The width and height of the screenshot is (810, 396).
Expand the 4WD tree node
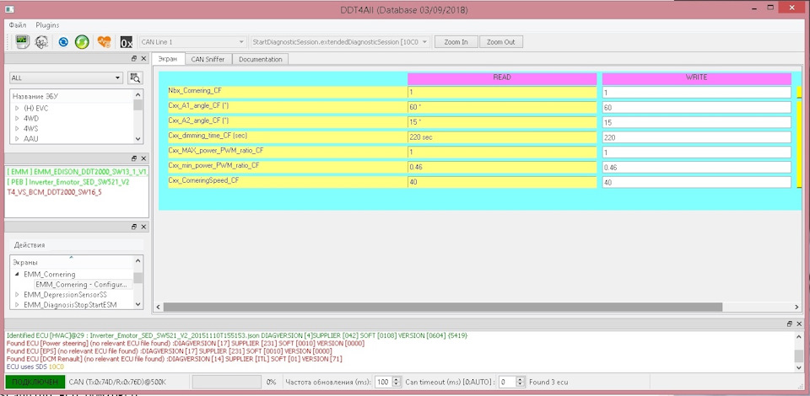[x=17, y=118]
